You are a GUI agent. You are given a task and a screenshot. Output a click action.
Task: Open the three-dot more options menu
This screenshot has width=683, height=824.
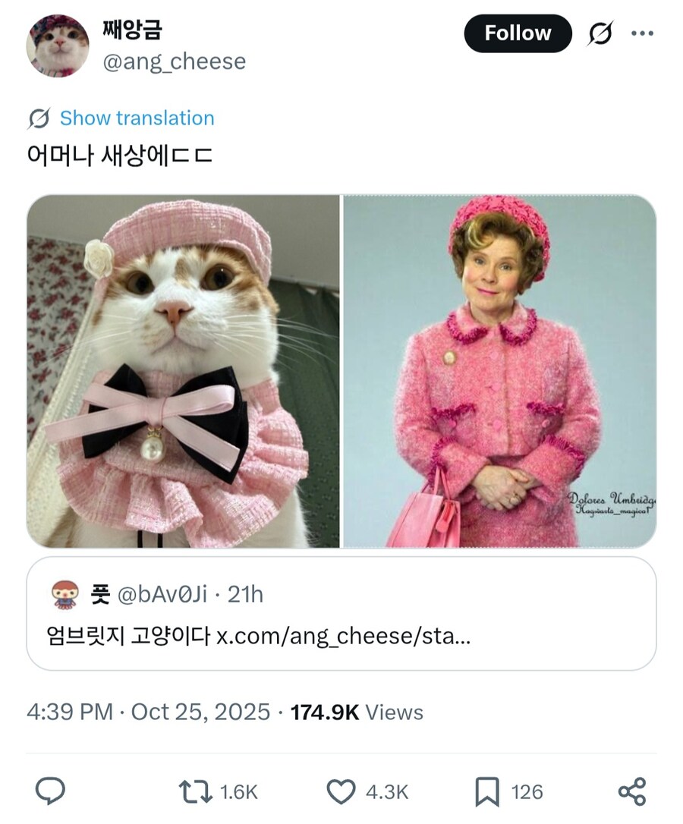642,33
